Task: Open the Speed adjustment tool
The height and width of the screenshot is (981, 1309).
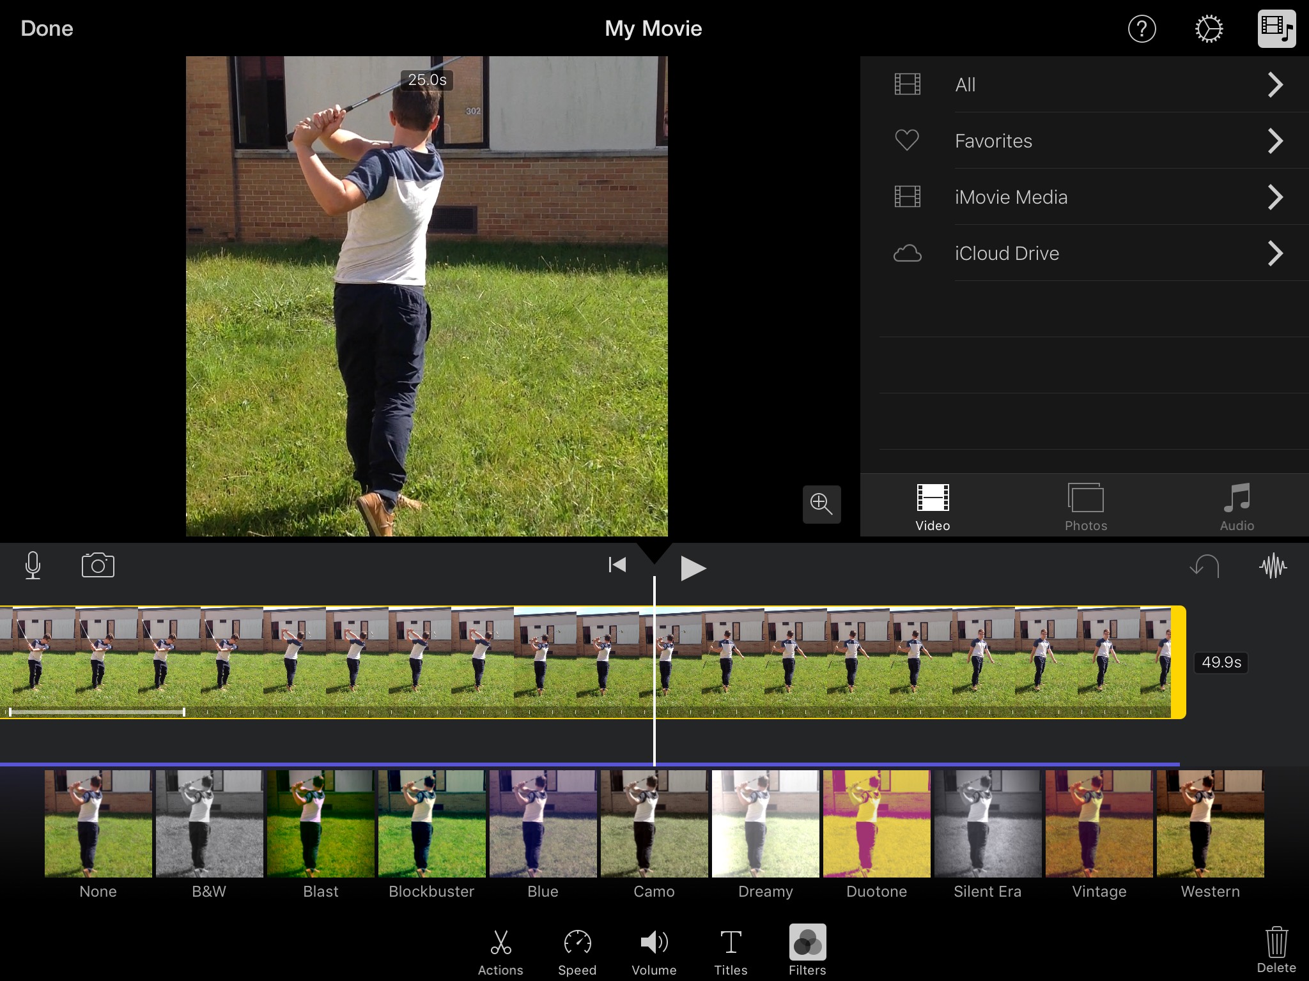Action: [577, 950]
